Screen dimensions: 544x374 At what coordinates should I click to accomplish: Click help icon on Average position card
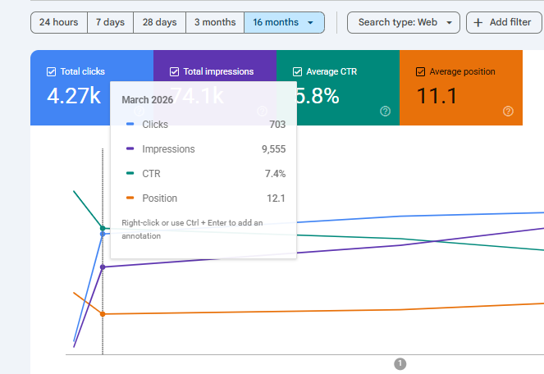click(508, 111)
